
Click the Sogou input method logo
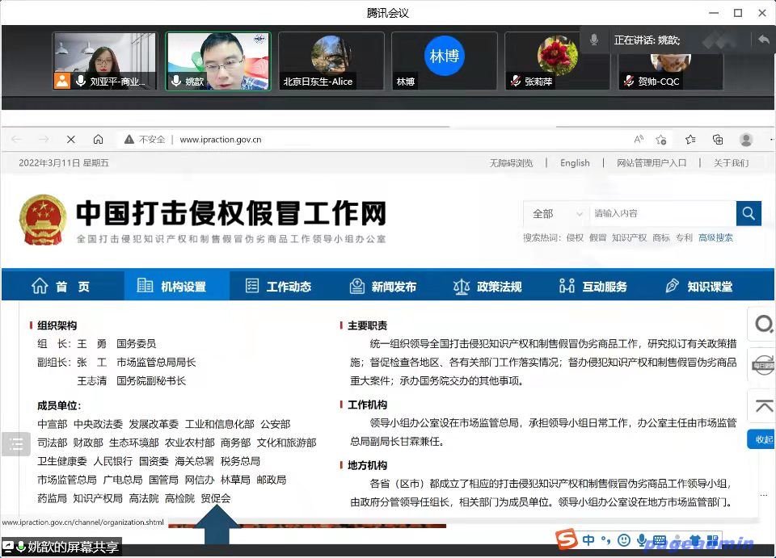567,539
